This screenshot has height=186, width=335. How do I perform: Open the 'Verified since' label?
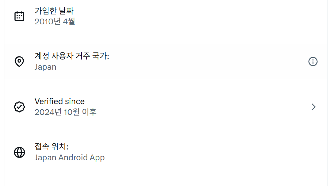[59, 101]
